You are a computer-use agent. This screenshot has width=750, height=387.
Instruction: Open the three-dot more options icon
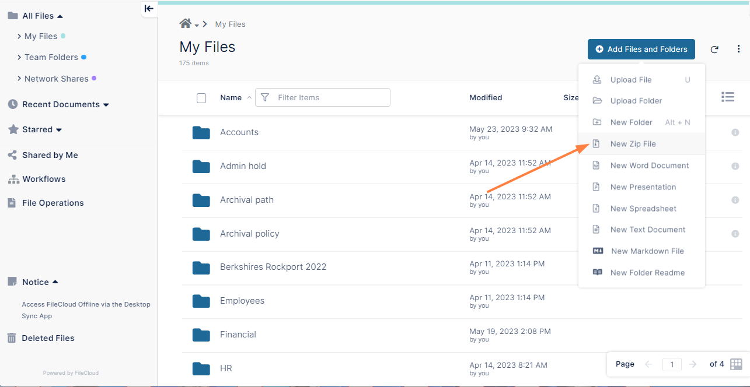tap(738, 49)
